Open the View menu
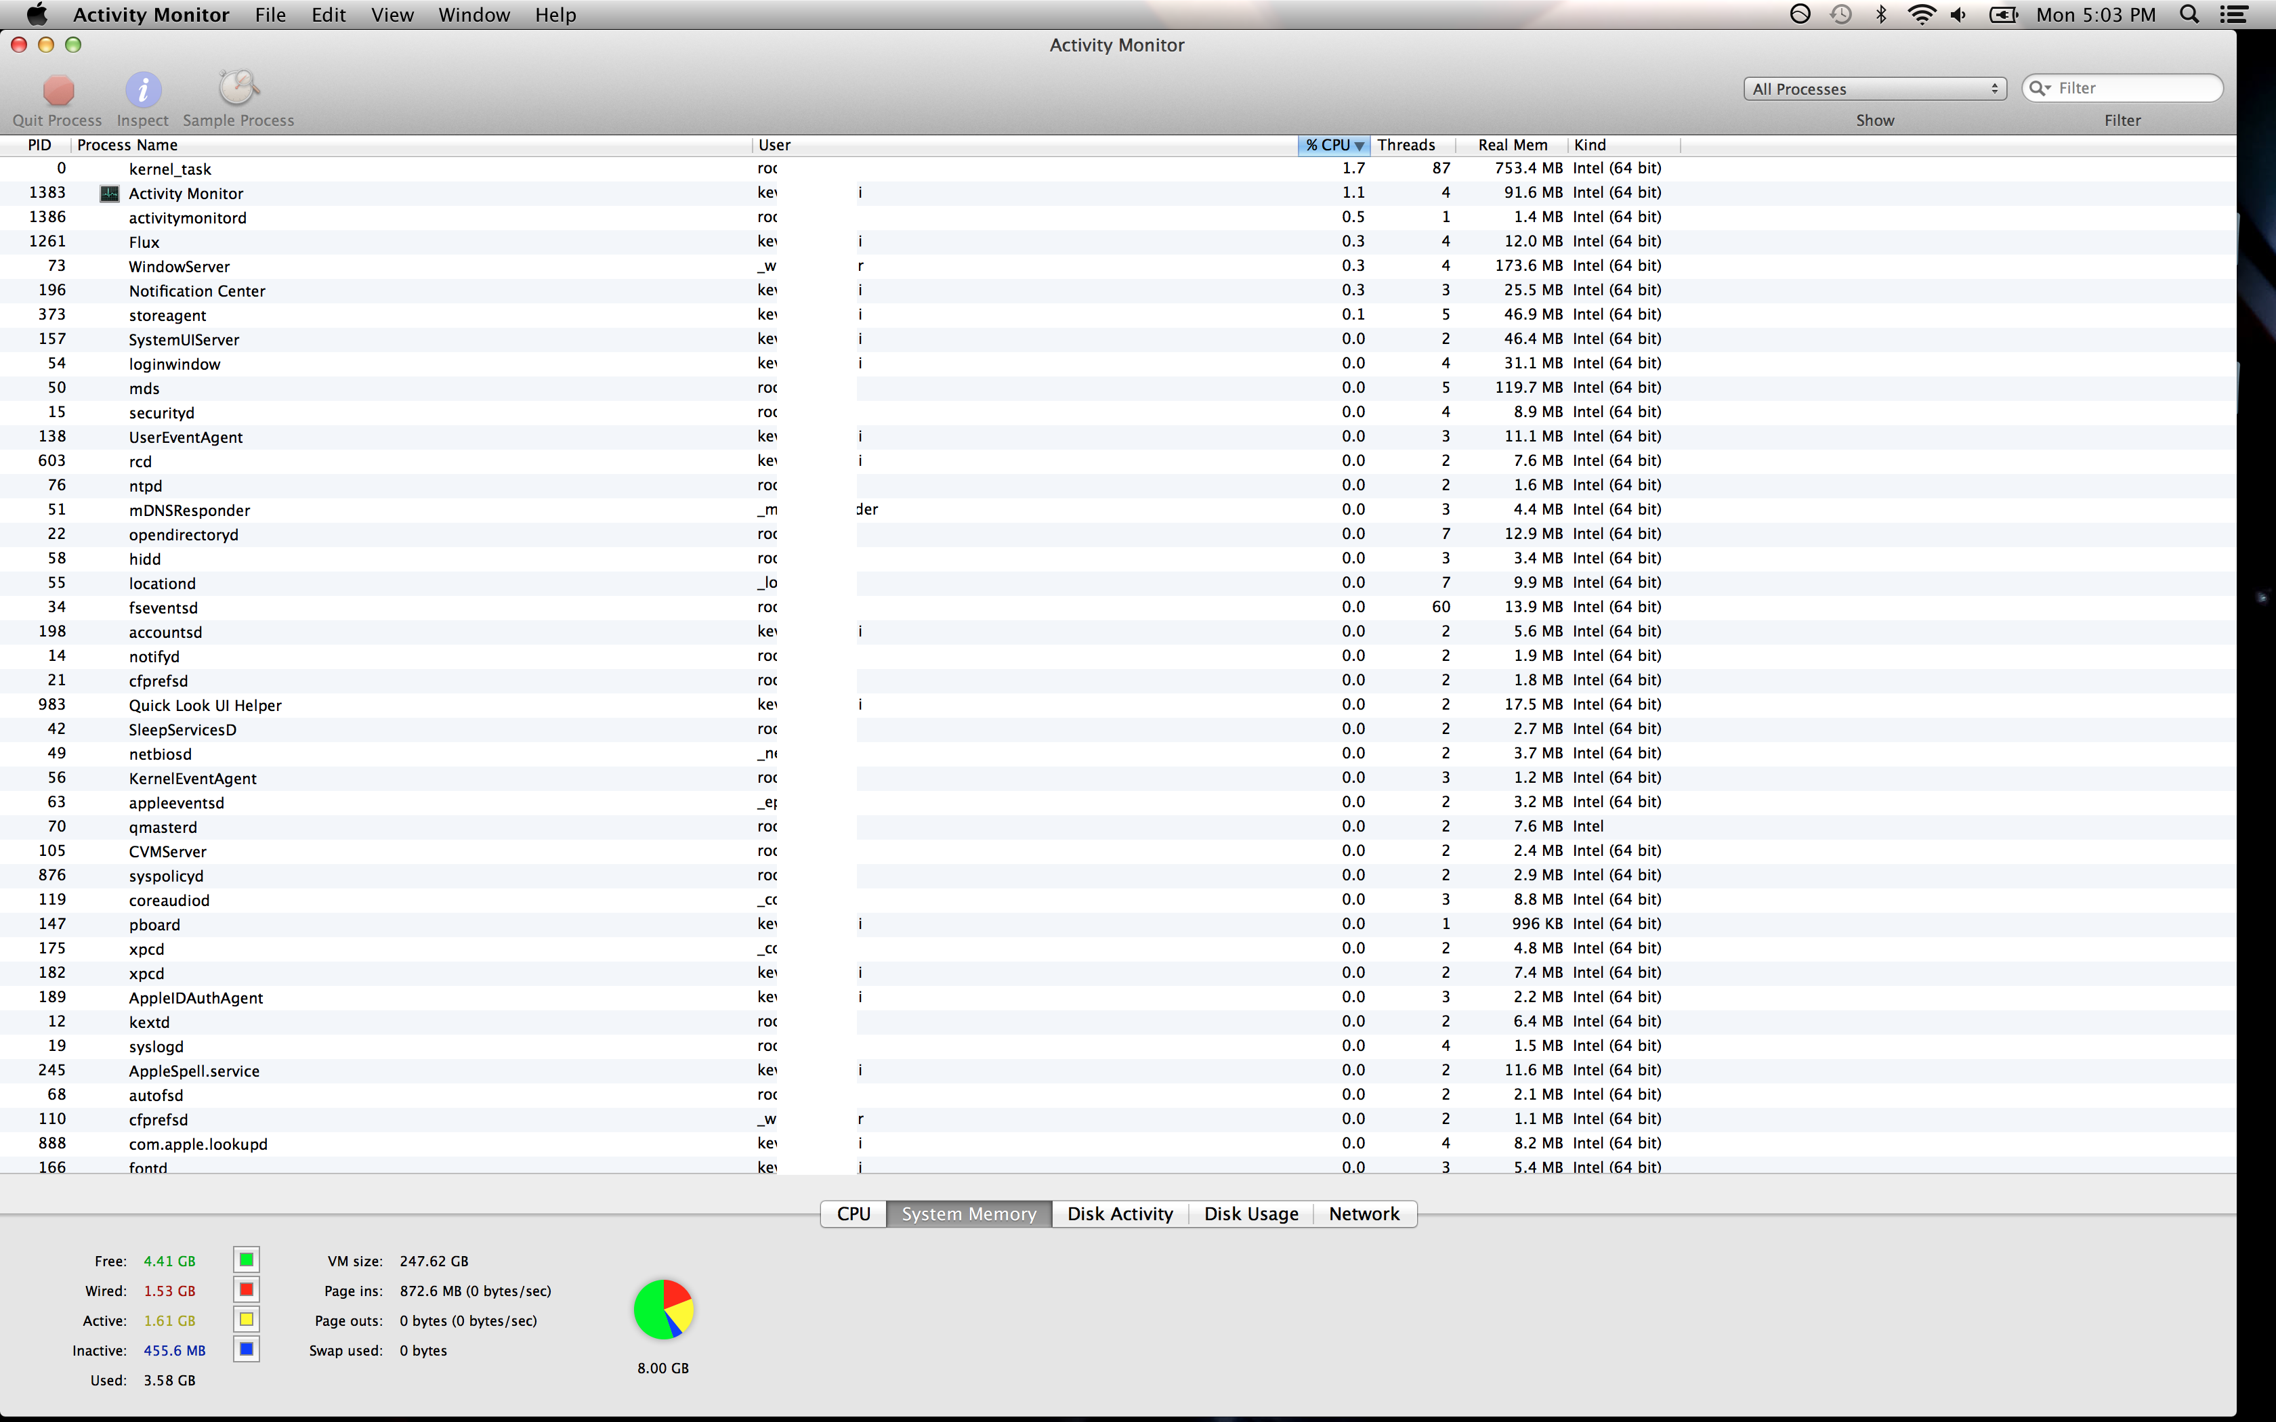Image resolution: width=2276 pixels, height=1422 pixels. (392, 15)
